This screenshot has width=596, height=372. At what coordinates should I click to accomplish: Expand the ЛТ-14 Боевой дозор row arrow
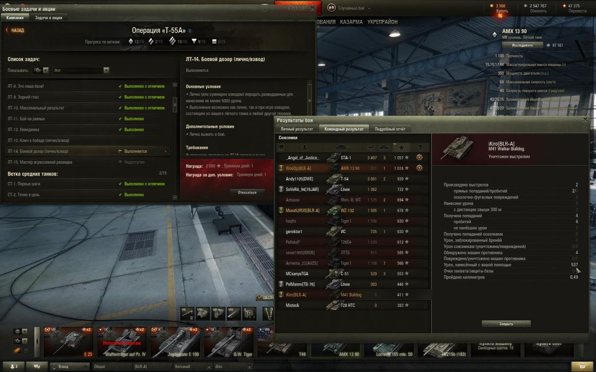[x=166, y=151]
